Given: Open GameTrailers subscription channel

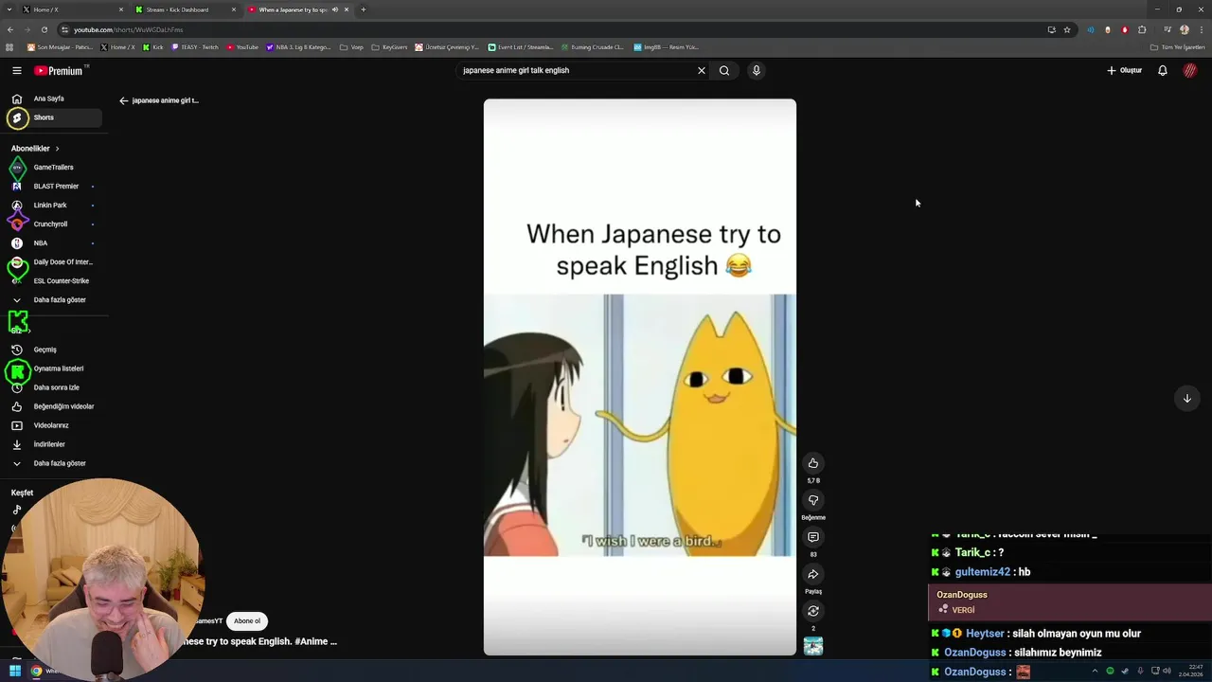Looking at the screenshot, I should (x=53, y=168).
